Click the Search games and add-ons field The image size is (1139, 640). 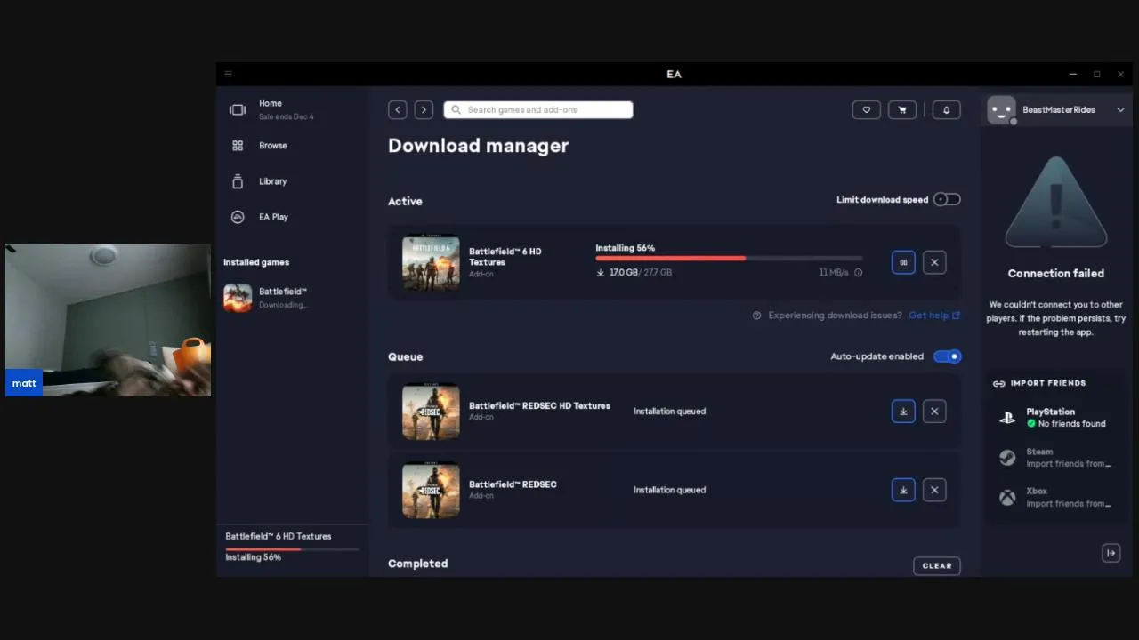coord(538,109)
